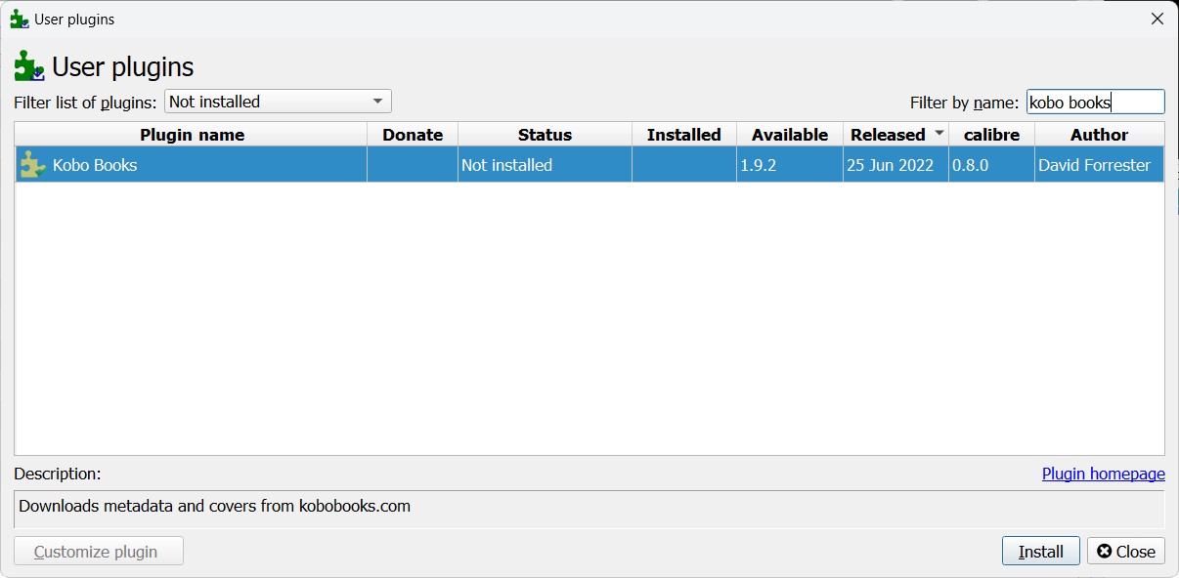
Task: Click the David Forrester author cell
Action: click(x=1099, y=165)
